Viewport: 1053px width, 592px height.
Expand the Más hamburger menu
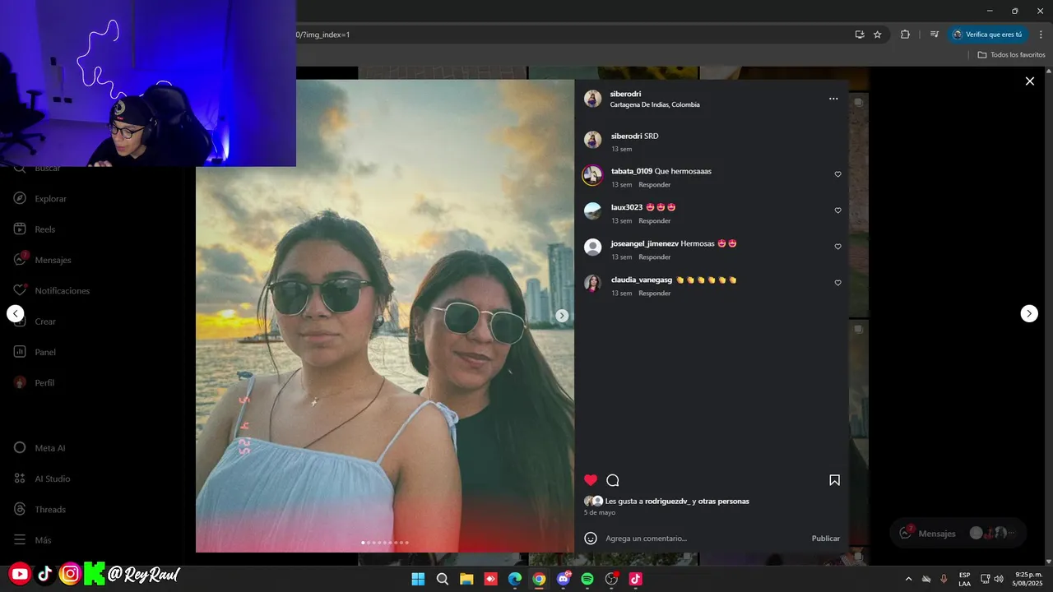pos(32,540)
